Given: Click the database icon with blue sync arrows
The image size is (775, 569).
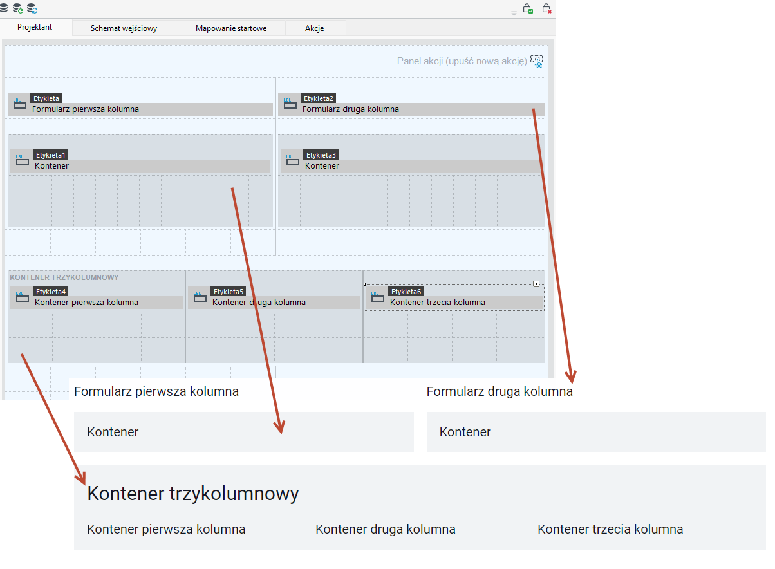Looking at the screenshot, I should point(32,8).
